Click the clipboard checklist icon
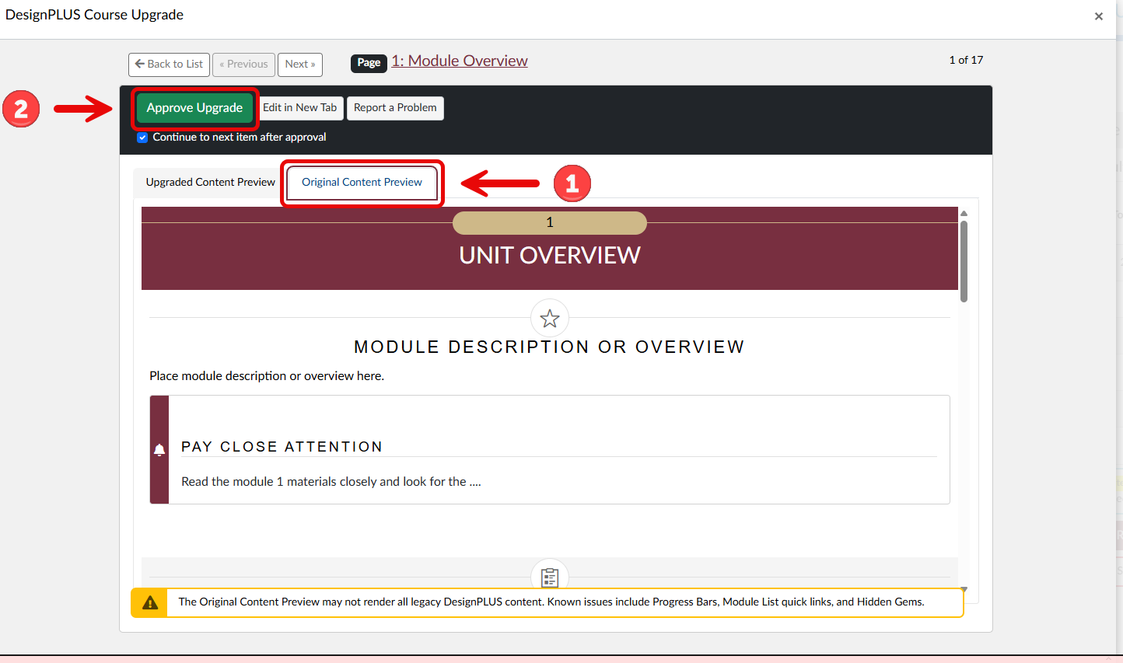This screenshot has height=663, width=1123. (x=550, y=578)
